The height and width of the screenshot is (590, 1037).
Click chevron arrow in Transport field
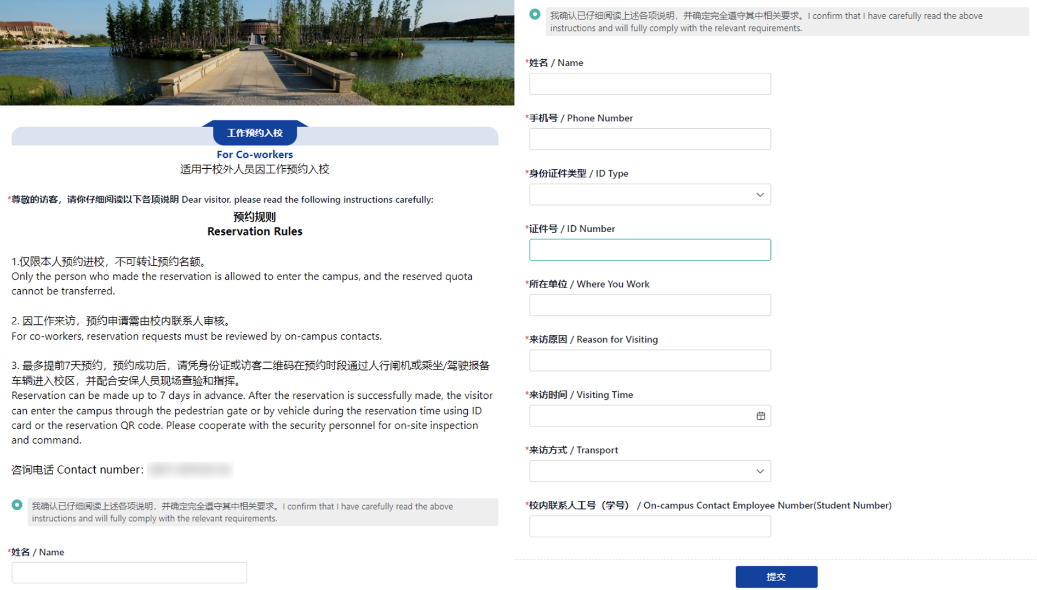[x=760, y=471]
